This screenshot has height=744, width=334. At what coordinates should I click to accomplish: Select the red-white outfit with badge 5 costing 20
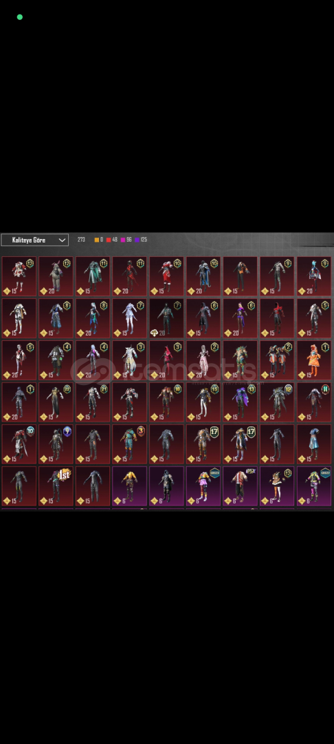(19, 360)
